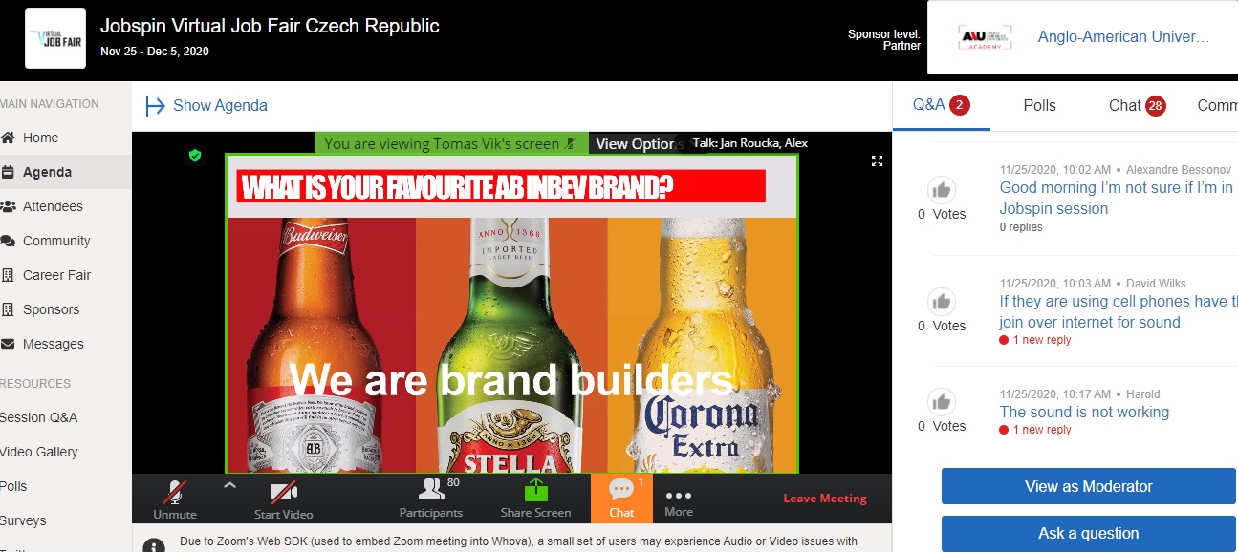This screenshot has height=552, width=1238.
Task: Click the Attendees people icon
Action: click(x=9, y=206)
